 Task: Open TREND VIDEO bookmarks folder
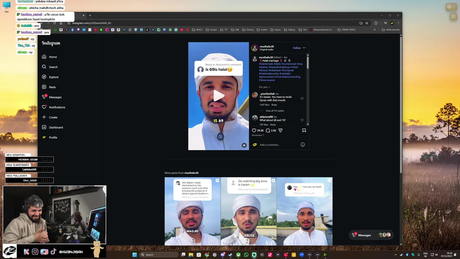(346, 29)
